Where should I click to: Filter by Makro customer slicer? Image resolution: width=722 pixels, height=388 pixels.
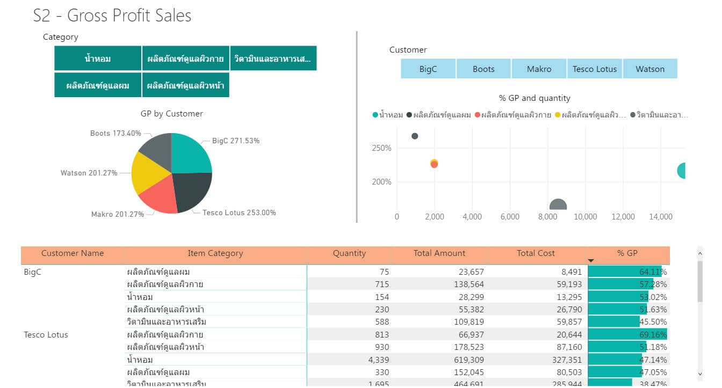(539, 69)
